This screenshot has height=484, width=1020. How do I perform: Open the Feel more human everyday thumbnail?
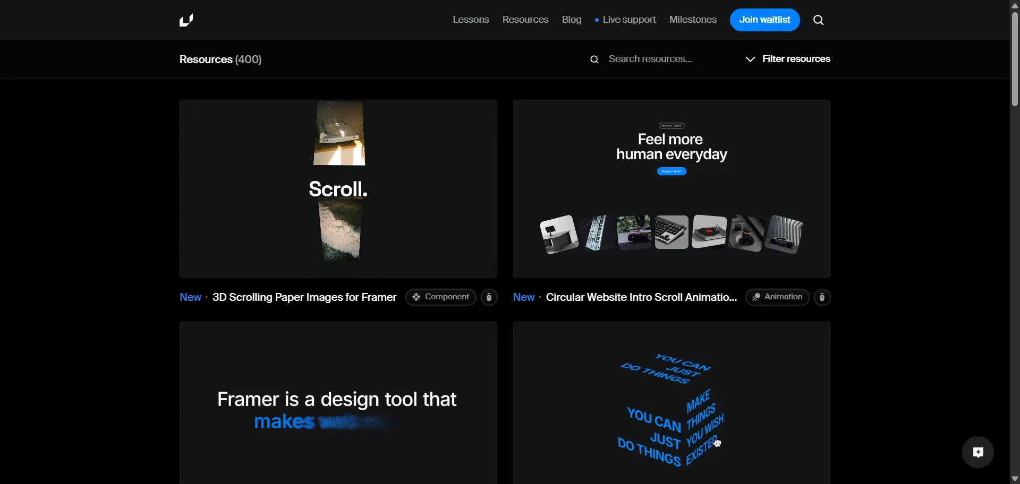(671, 189)
